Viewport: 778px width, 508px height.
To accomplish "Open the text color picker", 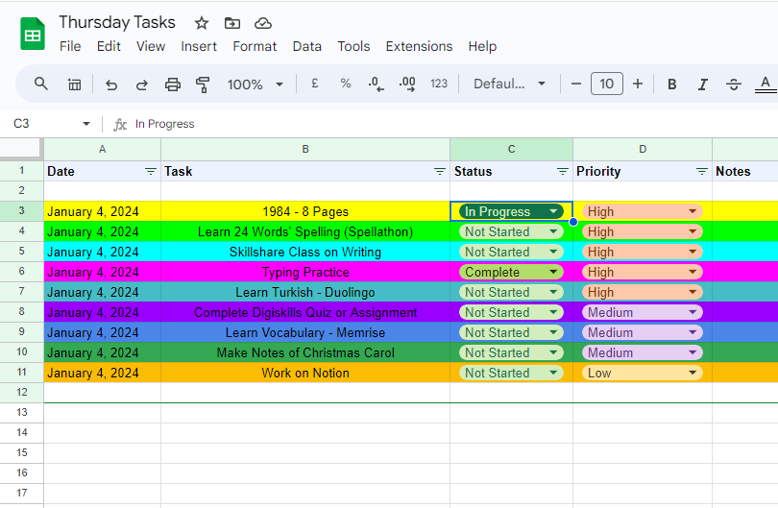I will 766,84.
